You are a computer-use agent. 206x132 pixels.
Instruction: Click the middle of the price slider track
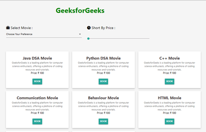118,38
